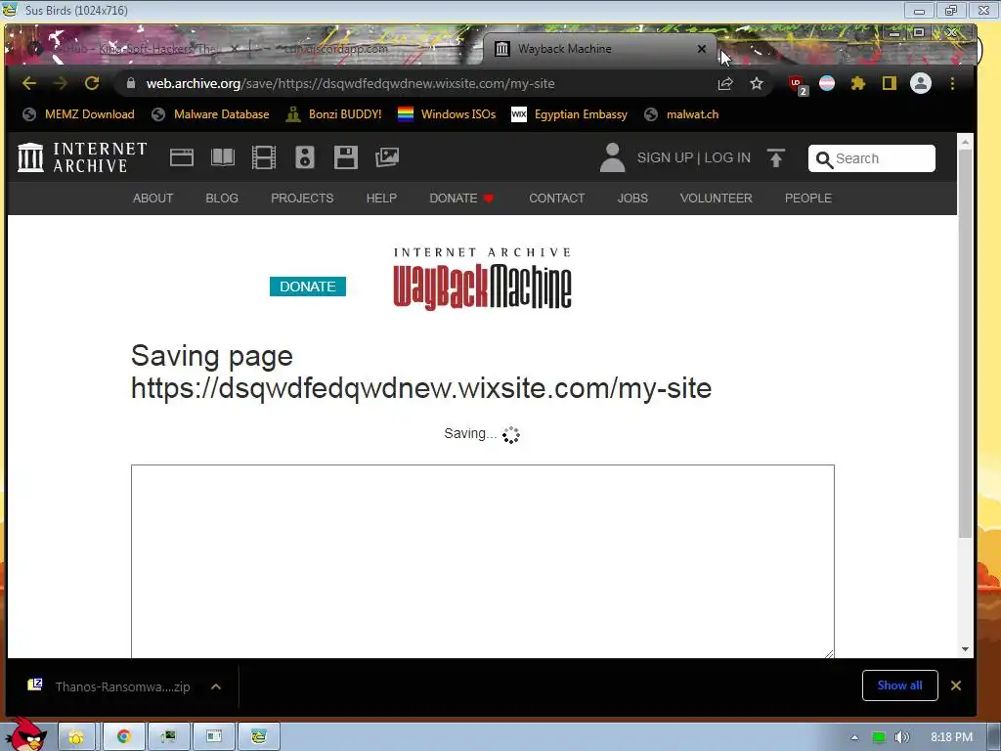Open malwat.ch bookmark
Screen dimensions: 1001x751
click(x=681, y=114)
